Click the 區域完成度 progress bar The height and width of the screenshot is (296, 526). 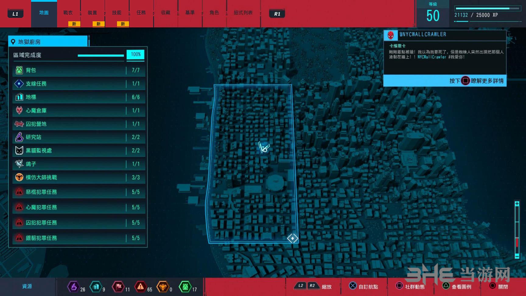pos(101,55)
